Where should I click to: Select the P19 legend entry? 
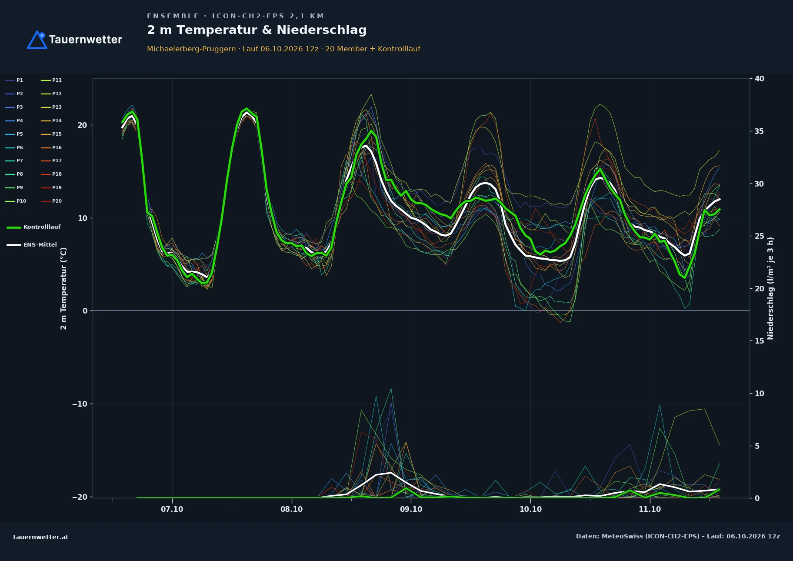coord(51,187)
